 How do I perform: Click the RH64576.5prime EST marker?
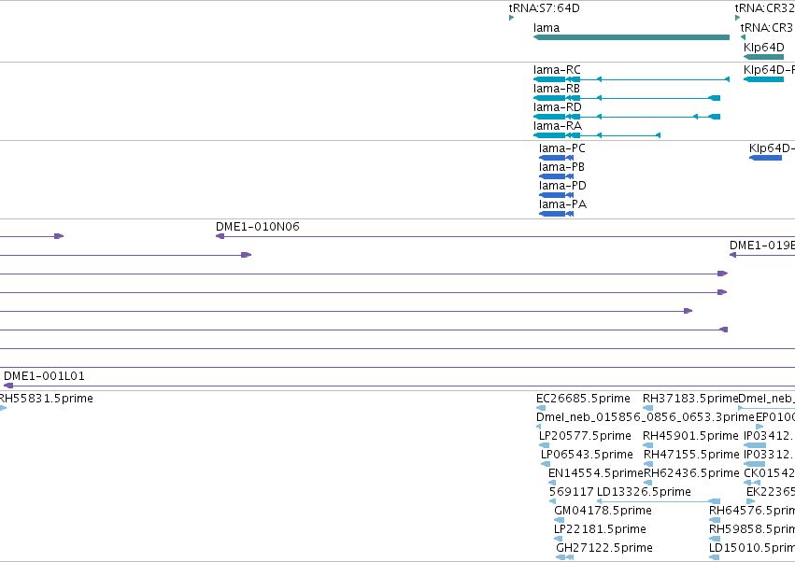715,521
